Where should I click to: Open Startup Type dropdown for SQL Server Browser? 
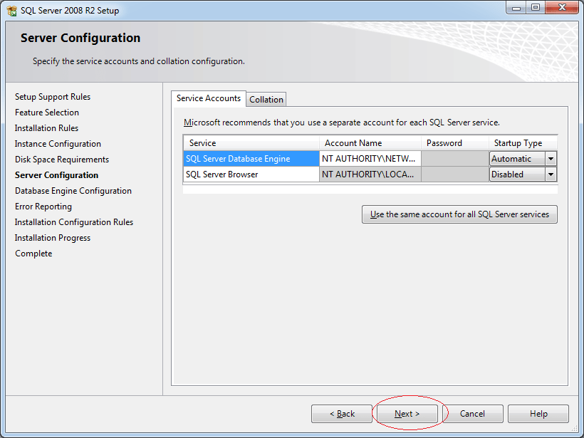[551, 174]
